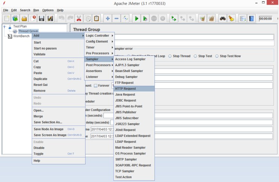Click the Toggle enable/disable icon in toolbar
Image resolution: width=279 pixels, height=182 pixels.
(125, 18)
